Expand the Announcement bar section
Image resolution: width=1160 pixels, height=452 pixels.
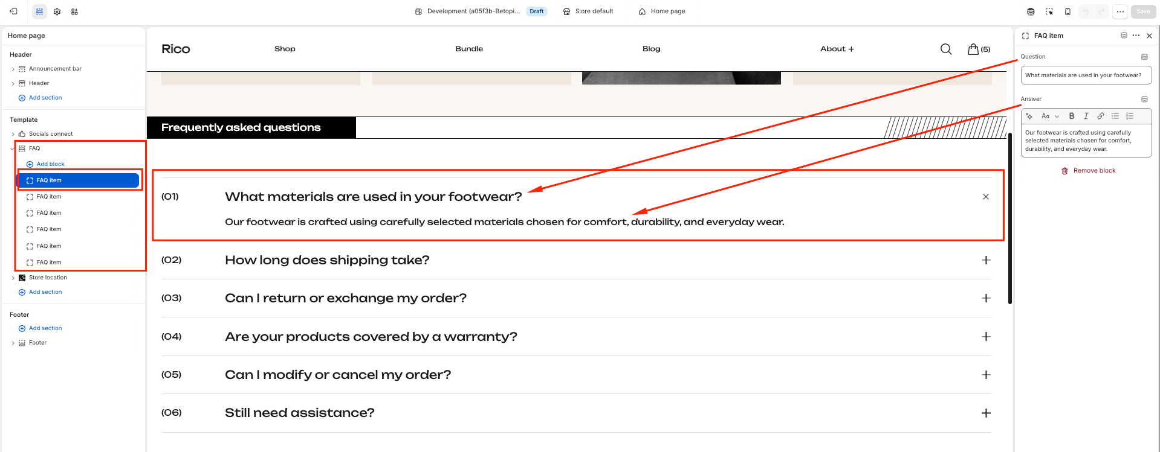click(x=13, y=69)
